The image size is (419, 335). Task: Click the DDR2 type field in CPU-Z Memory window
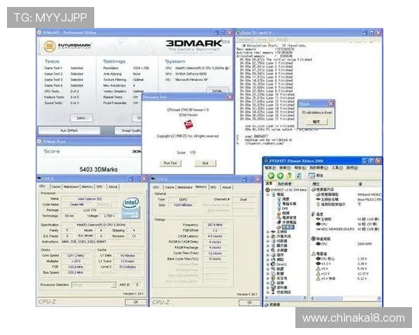pos(183,200)
